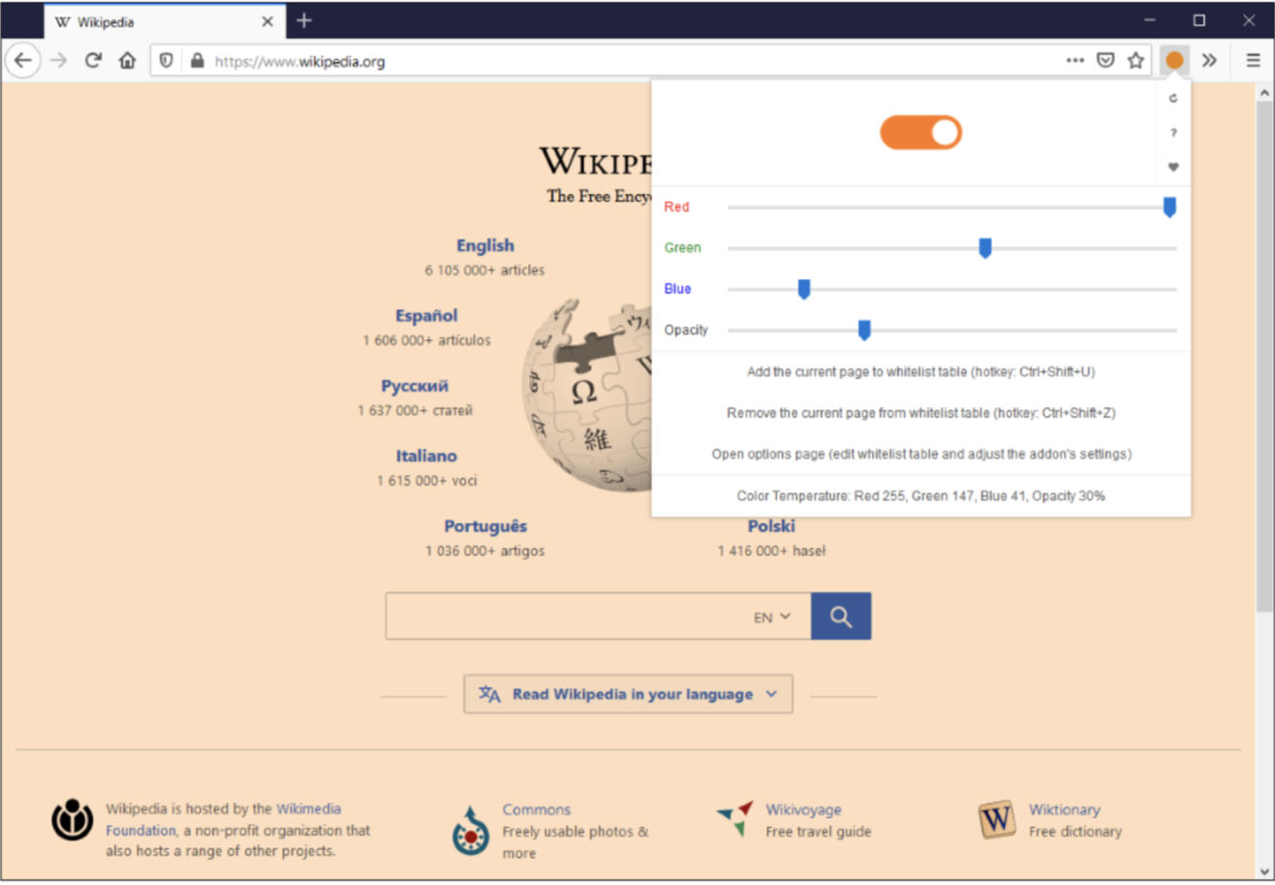Add the current page to whitelist table
The image size is (1275, 885).
[920, 371]
